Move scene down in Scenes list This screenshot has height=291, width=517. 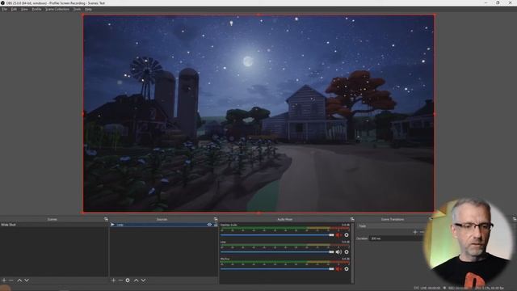click(x=27, y=280)
